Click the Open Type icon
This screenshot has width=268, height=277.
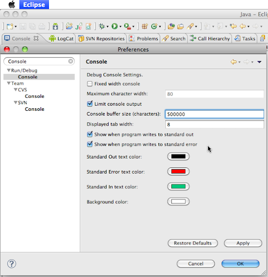171,26
